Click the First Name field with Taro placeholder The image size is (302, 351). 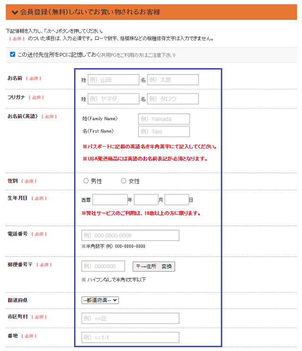pos(164,132)
